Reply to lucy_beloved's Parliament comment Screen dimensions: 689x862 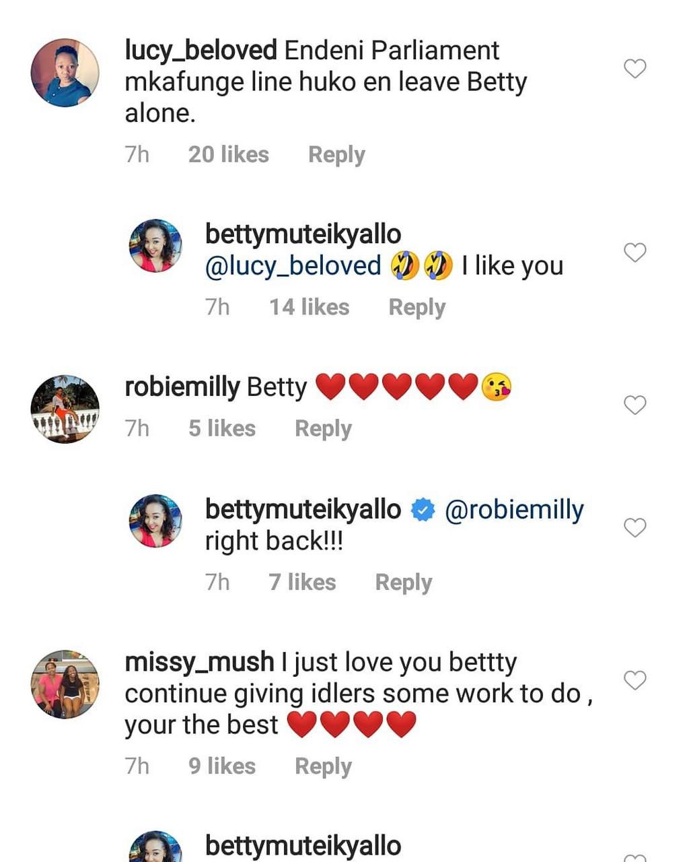[x=336, y=155]
